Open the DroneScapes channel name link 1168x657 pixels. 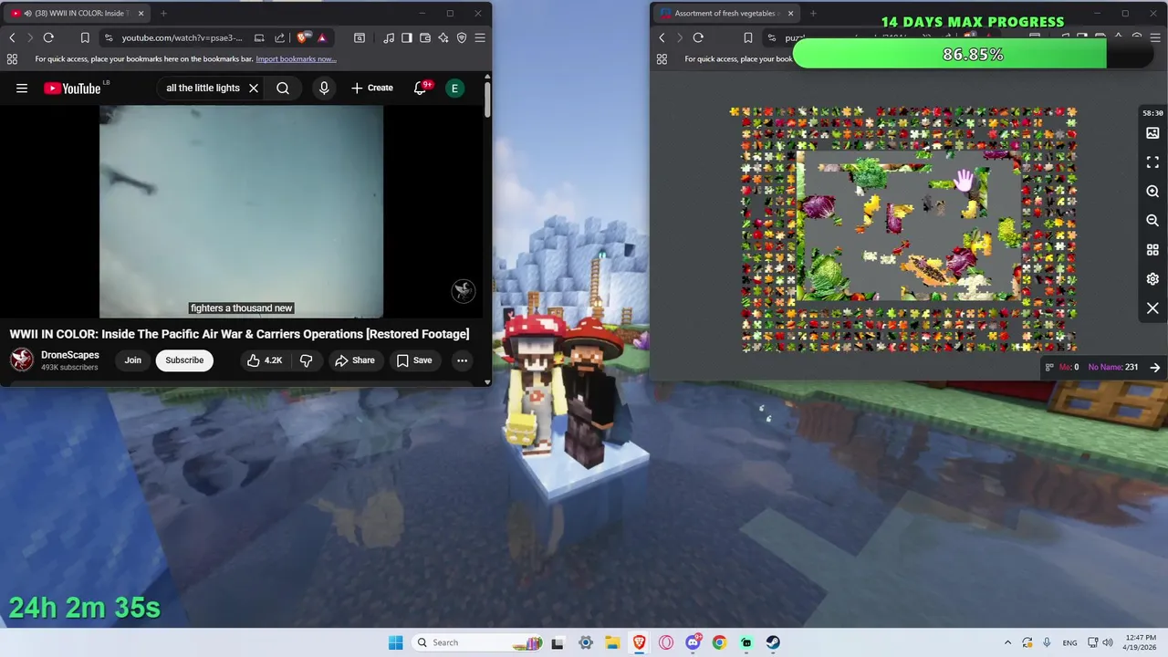pos(70,355)
